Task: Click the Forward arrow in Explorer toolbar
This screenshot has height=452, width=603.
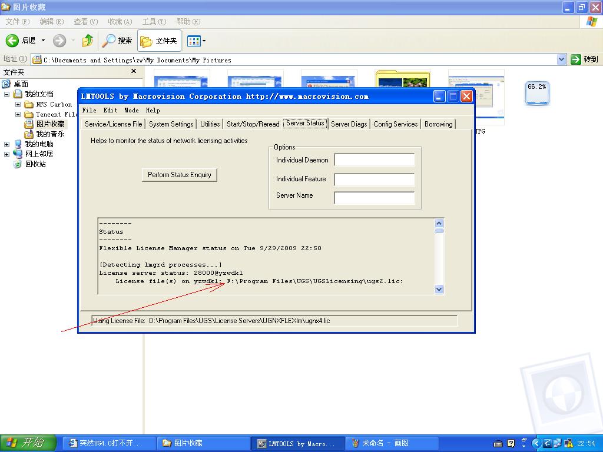Action: click(x=59, y=41)
